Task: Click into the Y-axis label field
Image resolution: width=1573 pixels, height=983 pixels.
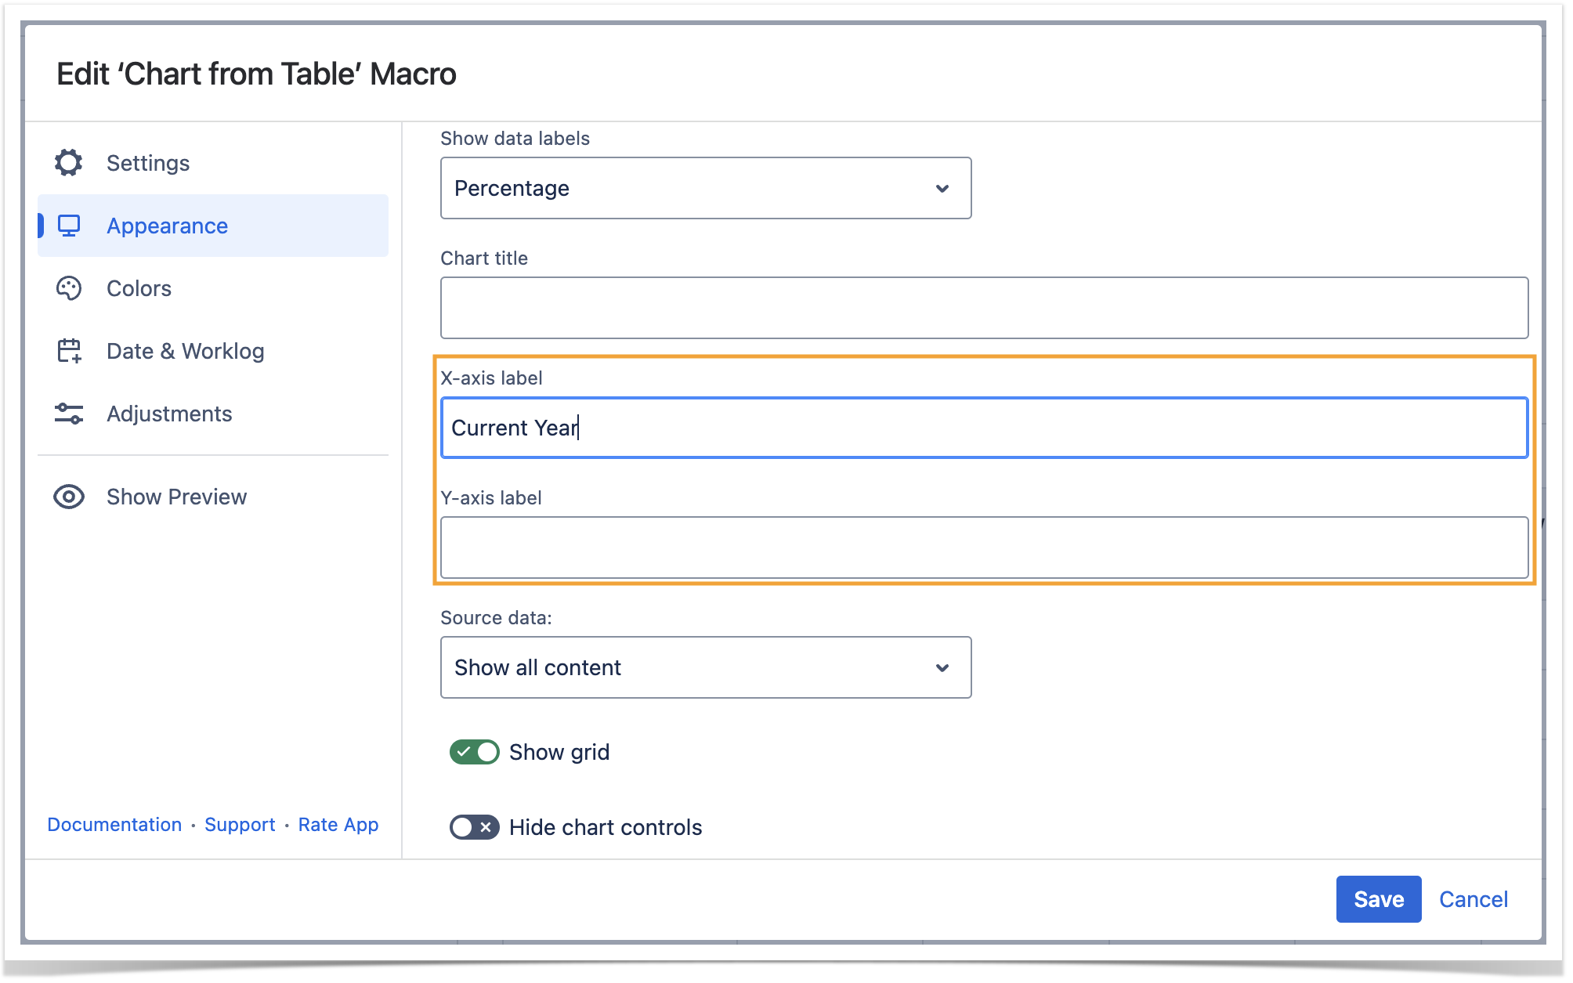Action: (984, 548)
